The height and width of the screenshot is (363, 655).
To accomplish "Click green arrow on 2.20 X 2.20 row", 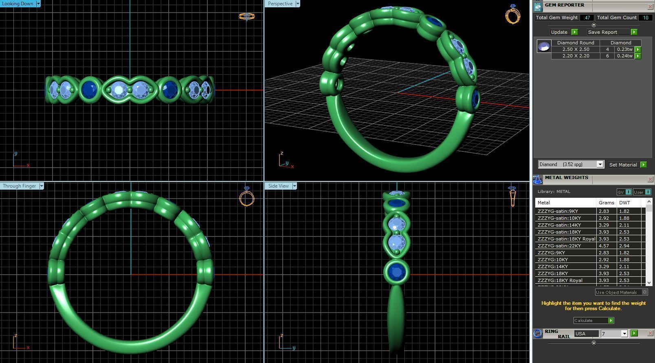I will click(x=638, y=56).
